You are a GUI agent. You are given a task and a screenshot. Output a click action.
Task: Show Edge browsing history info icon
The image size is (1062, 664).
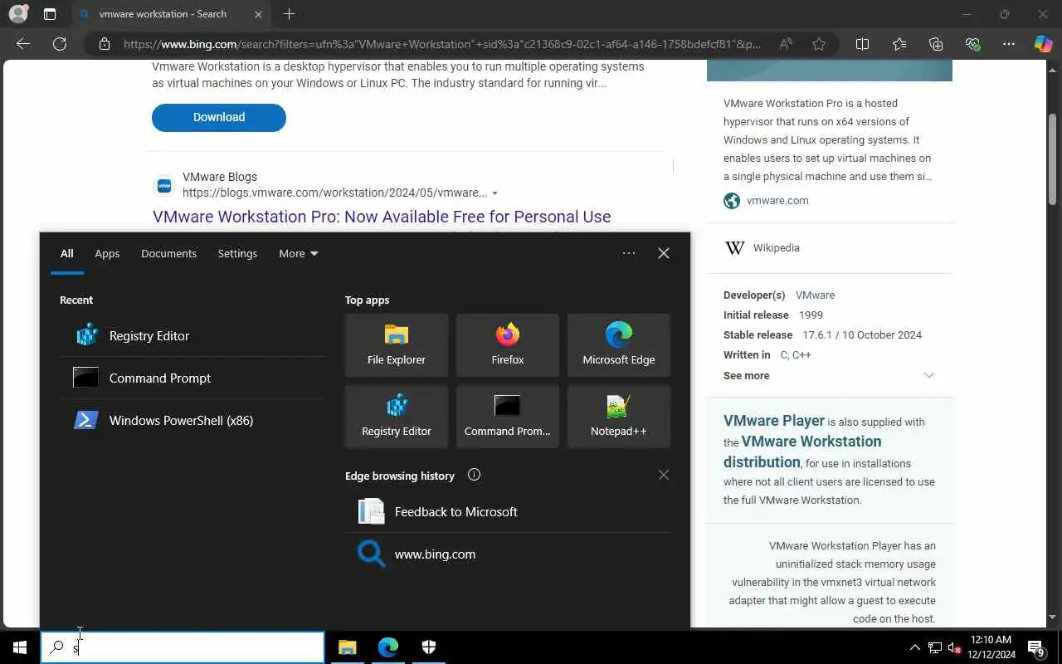[474, 475]
